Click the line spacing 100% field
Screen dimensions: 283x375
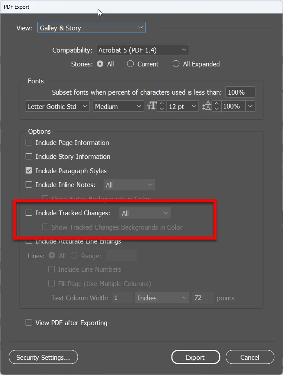pyautogui.click(x=233, y=106)
